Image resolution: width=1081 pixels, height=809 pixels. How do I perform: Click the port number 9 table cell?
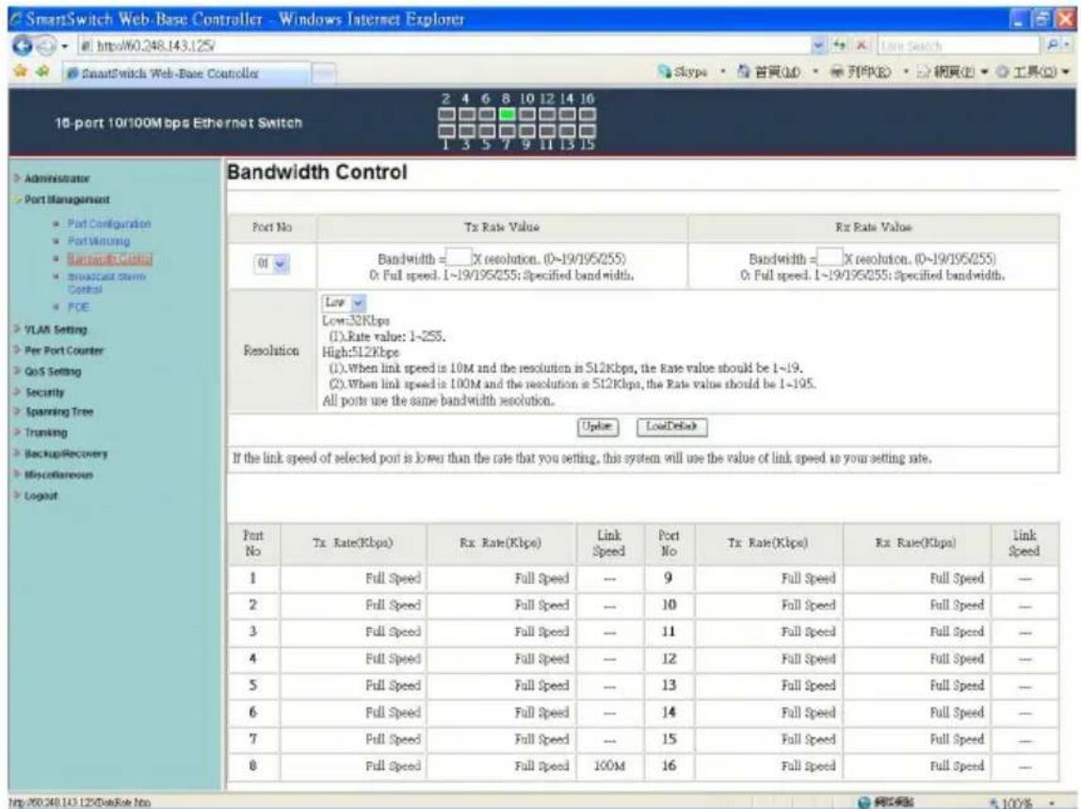[668, 578]
